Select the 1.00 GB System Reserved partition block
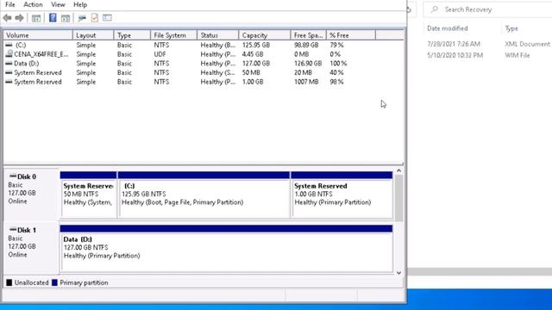Screen dimensions: 552x310 click(x=342, y=195)
